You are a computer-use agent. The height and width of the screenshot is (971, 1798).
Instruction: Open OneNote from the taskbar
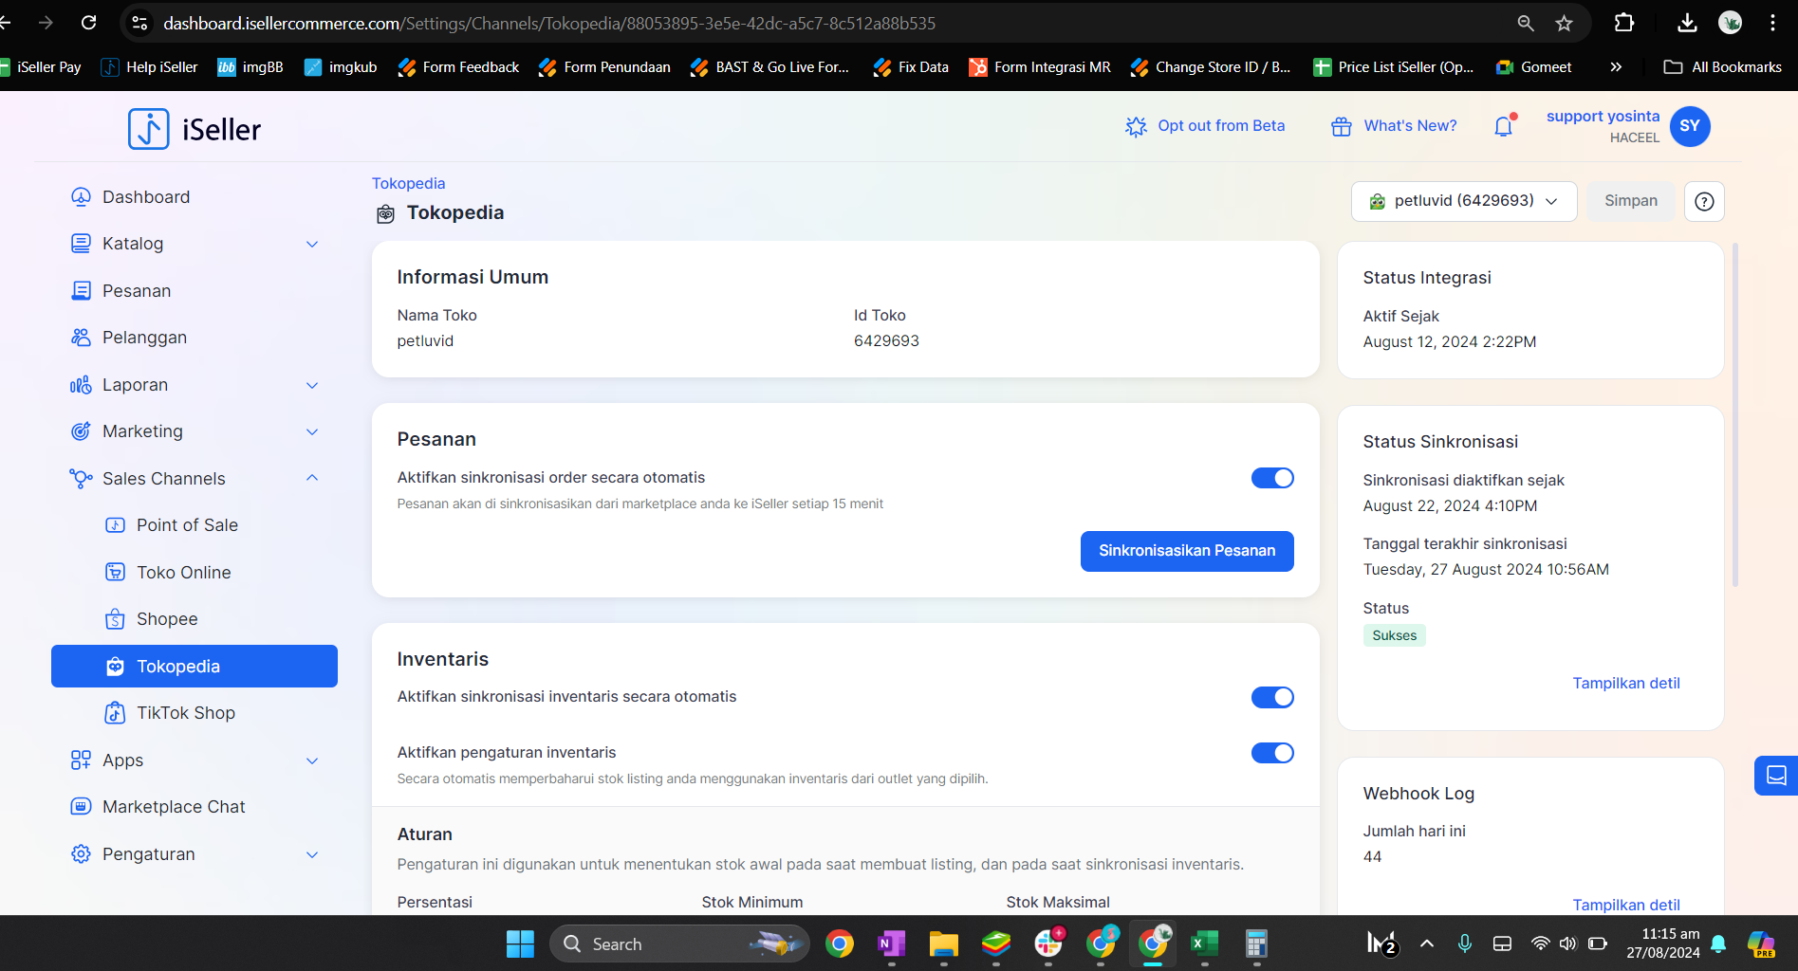click(x=891, y=944)
